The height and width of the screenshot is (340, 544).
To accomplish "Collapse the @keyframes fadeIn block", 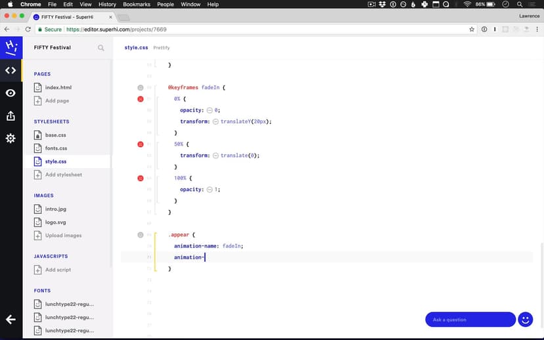I will pos(141,87).
